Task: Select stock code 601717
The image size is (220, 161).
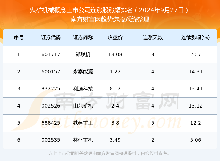Action: coord(51,55)
